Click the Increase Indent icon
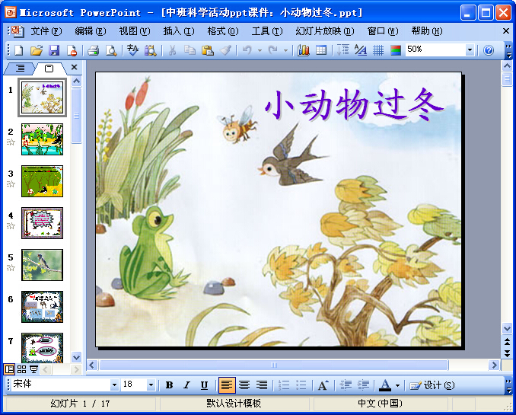This screenshot has width=516, height=415. (x=363, y=385)
